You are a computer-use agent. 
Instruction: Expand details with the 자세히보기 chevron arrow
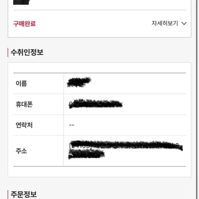click(x=184, y=23)
